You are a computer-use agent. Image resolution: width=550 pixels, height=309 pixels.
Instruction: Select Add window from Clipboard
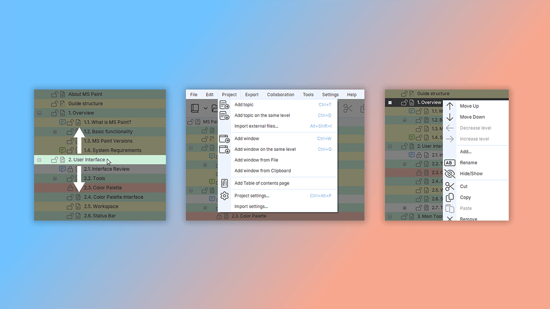[x=262, y=171]
